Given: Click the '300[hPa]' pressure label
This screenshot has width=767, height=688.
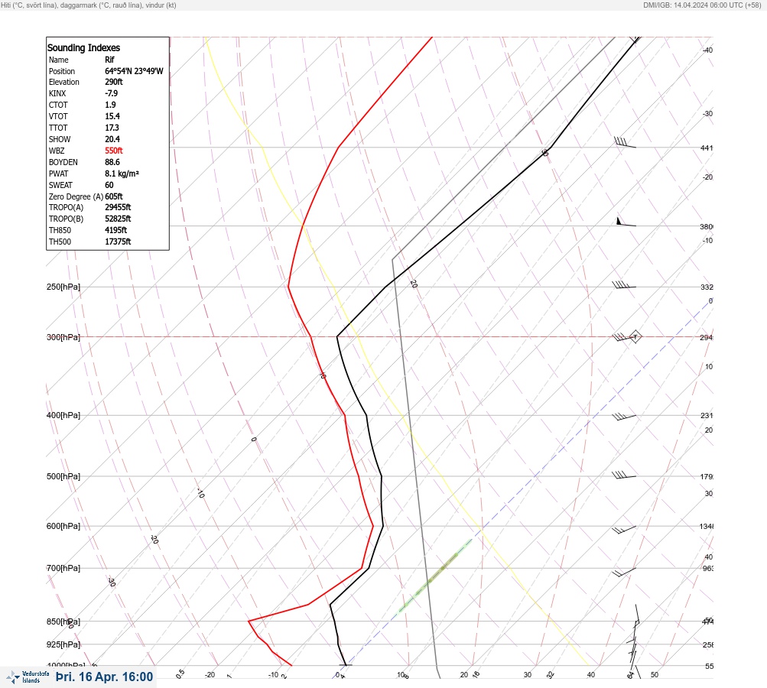Looking at the screenshot, I should coord(63,337).
